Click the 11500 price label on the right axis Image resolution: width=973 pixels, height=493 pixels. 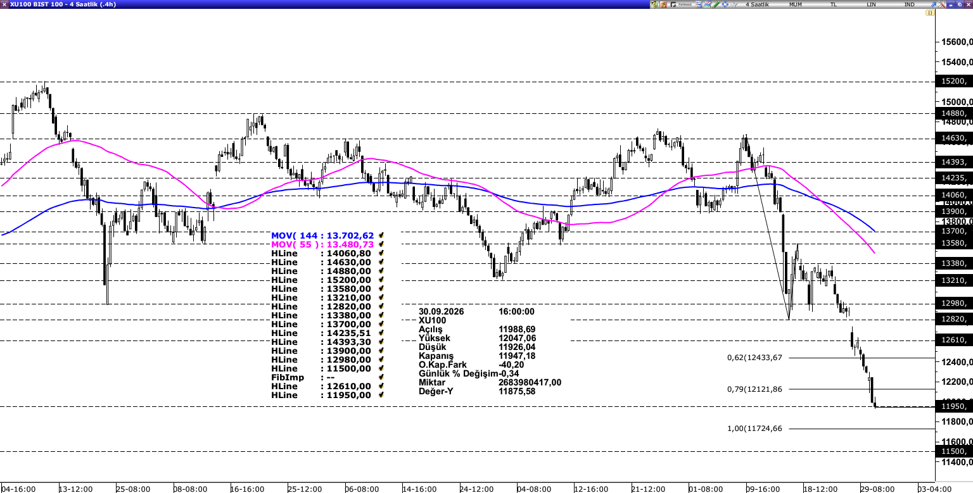tap(954, 451)
